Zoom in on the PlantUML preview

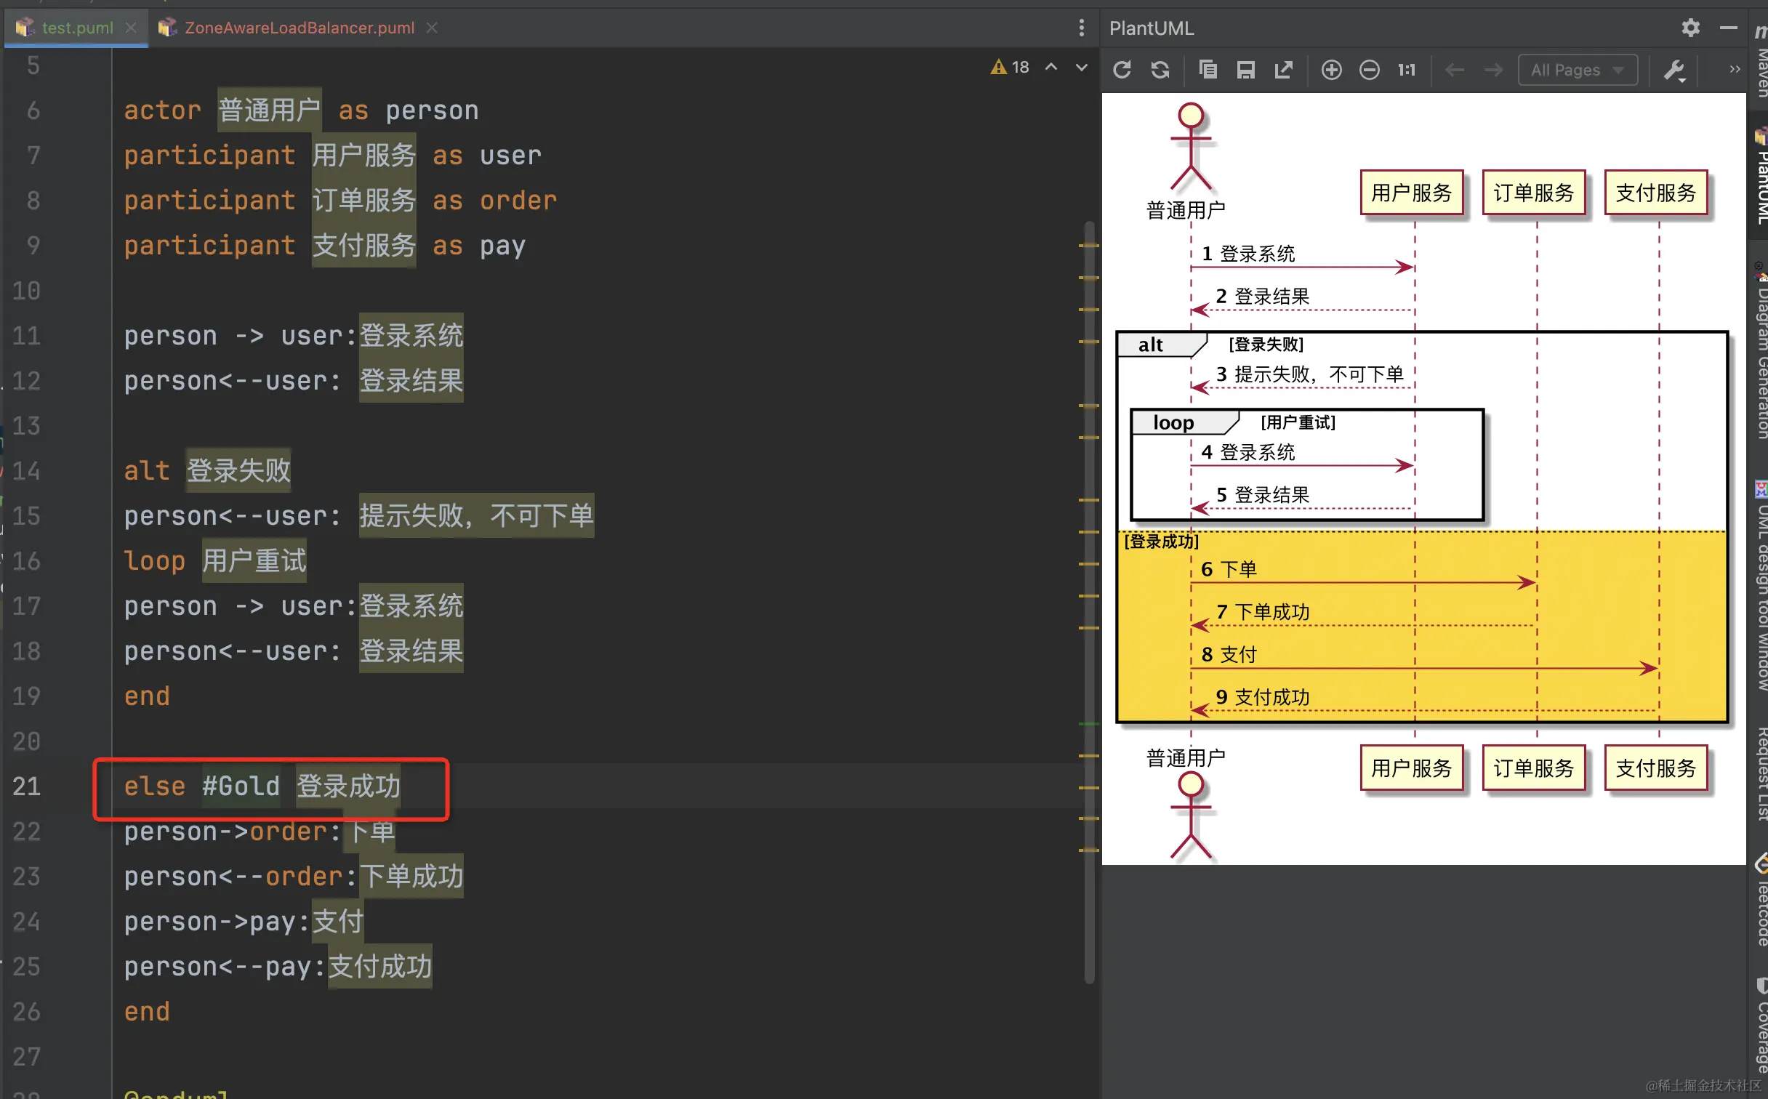(x=1331, y=70)
